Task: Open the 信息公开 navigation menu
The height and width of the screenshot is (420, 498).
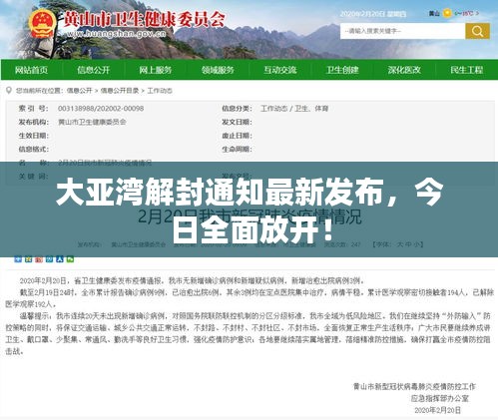Action: (x=94, y=70)
